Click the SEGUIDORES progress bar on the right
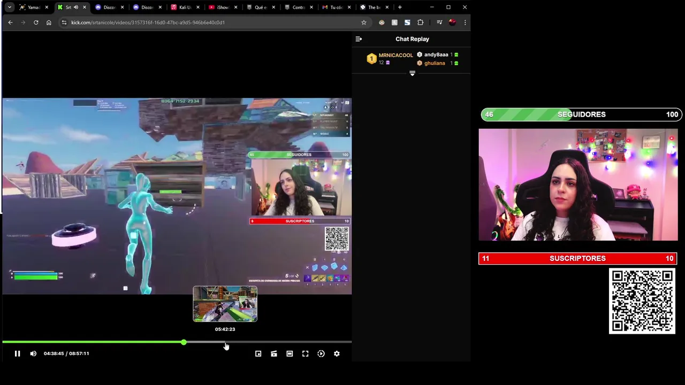 coord(581,114)
